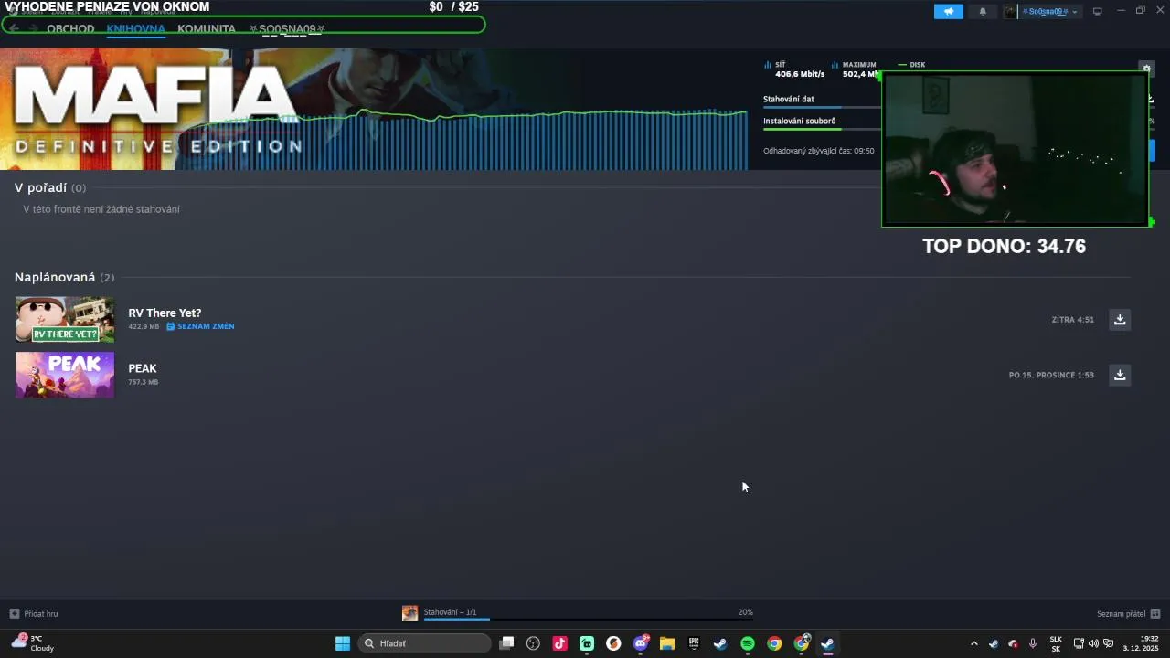Open Epic Games Launcher from taskbar
The image size is (1170, 658).
(x=694, y=643)
